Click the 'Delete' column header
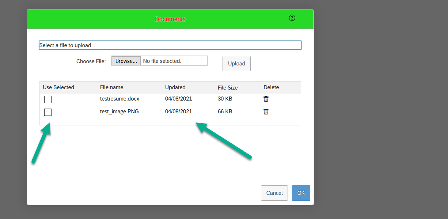The width and height of the screenshot is (448, 219). (x=271, y=87)
